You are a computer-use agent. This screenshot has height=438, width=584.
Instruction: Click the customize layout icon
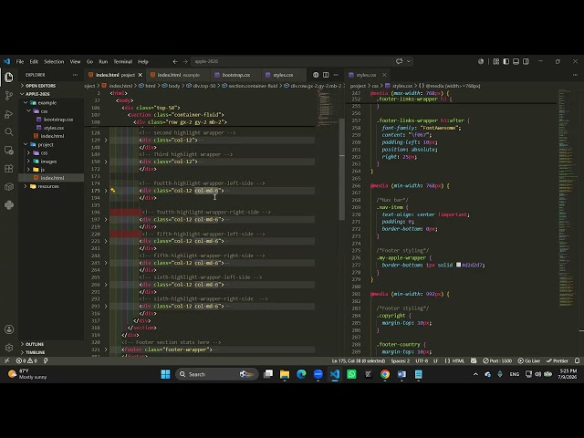[x=496, y=61]
